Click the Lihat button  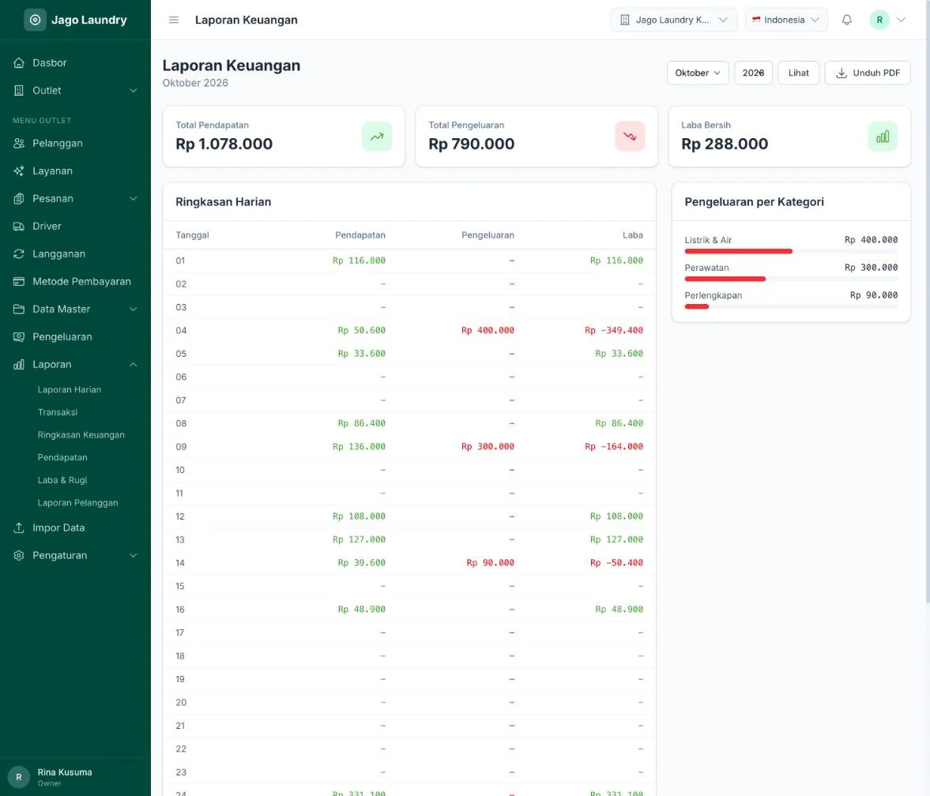coord(798,73)
